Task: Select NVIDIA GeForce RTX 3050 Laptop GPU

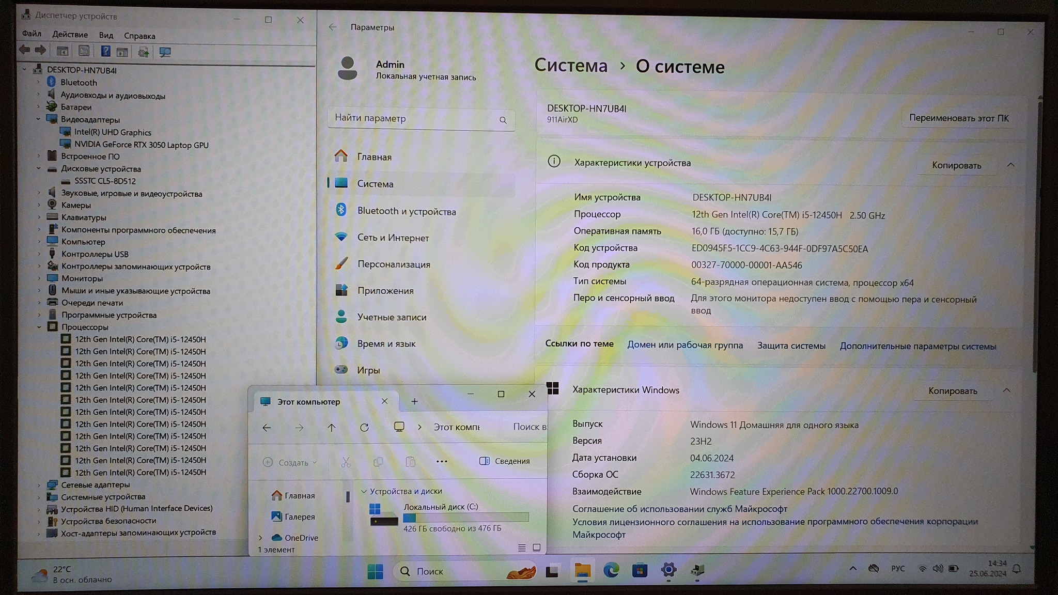Action: click(x=141, y=145)
